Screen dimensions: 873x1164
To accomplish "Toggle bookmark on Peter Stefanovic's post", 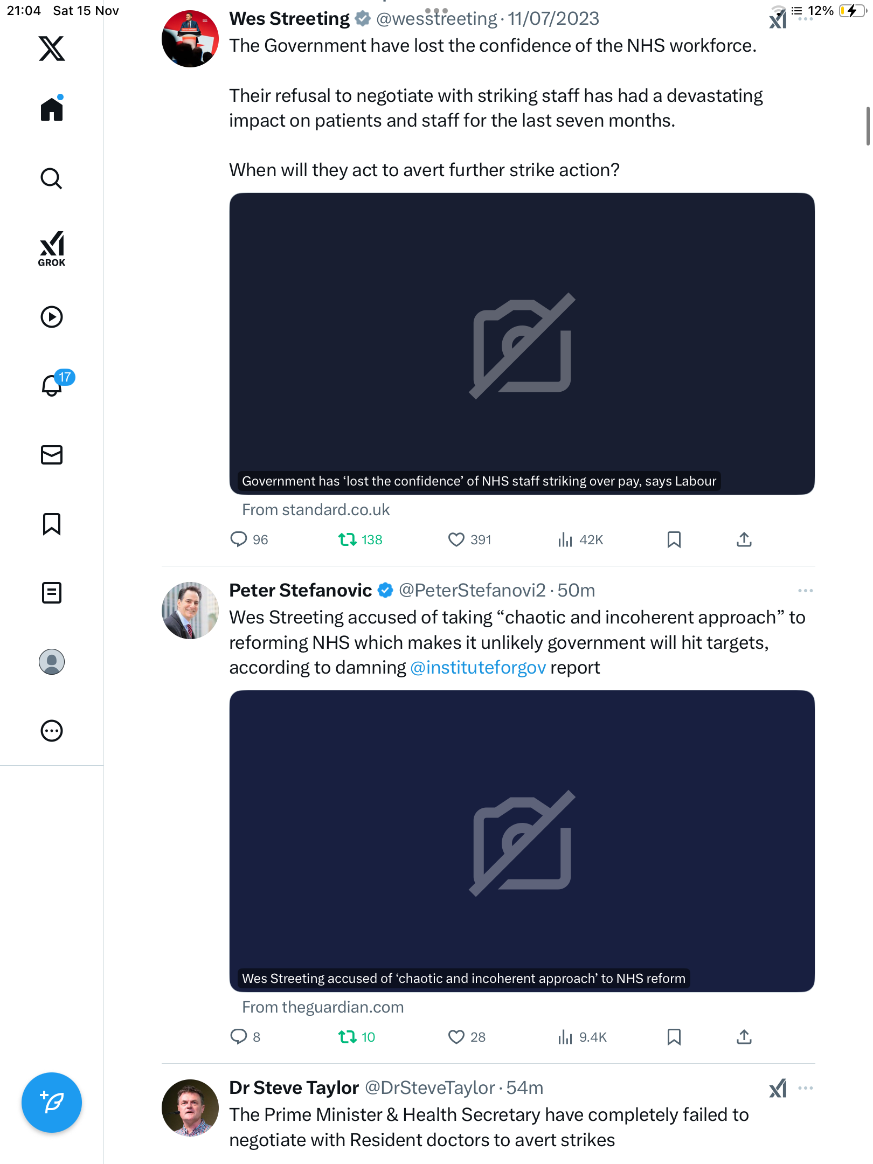I will [x=674, y=1037].
